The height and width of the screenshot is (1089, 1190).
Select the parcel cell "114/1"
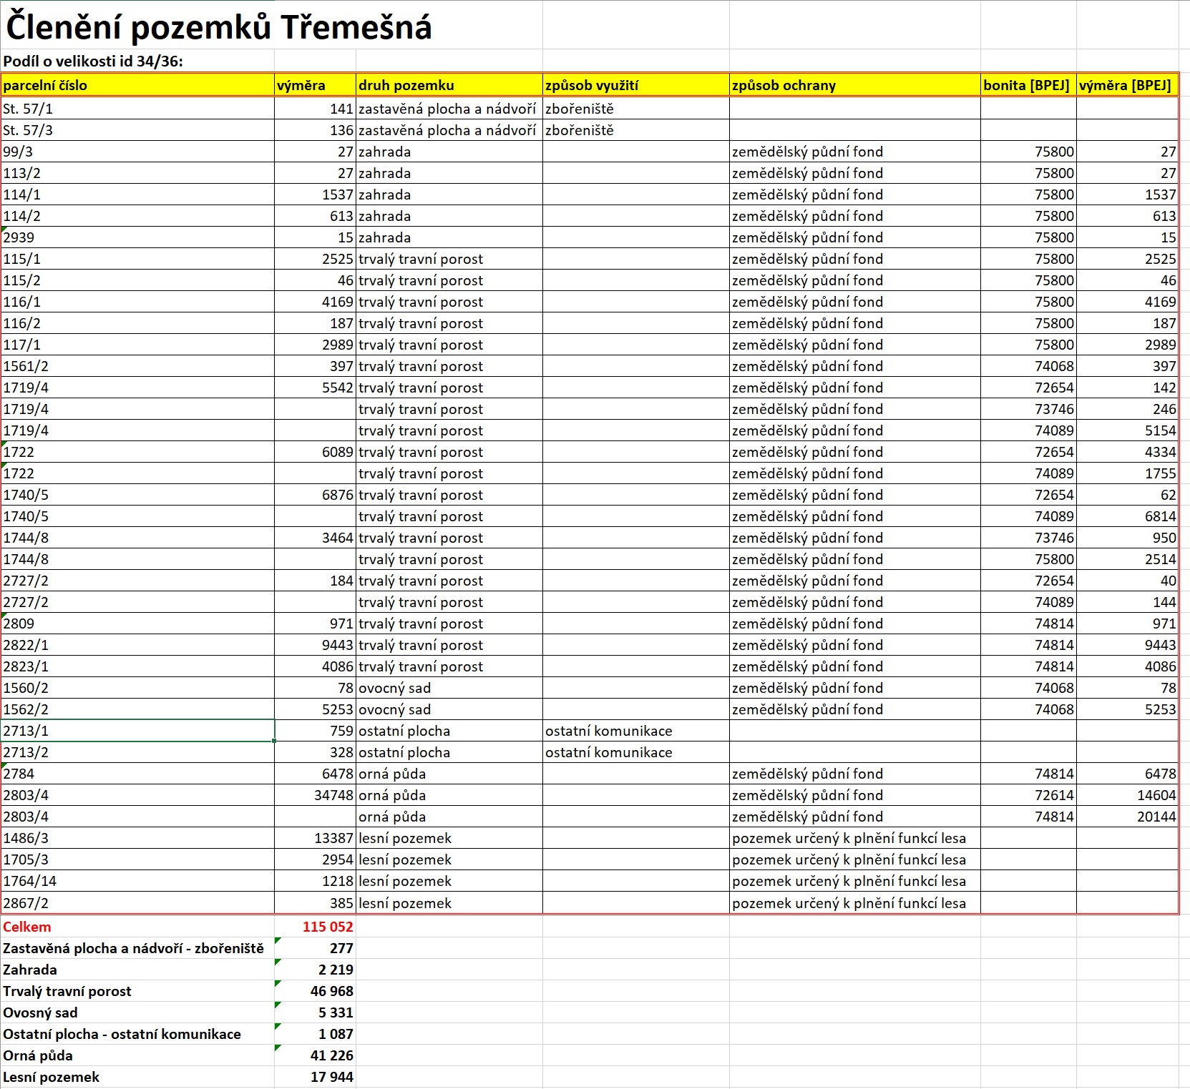pyautogui.click(x=138, y=194)
